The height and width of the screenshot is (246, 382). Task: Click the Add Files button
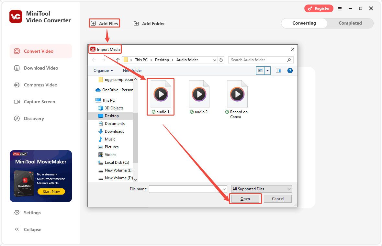[104, 23]
